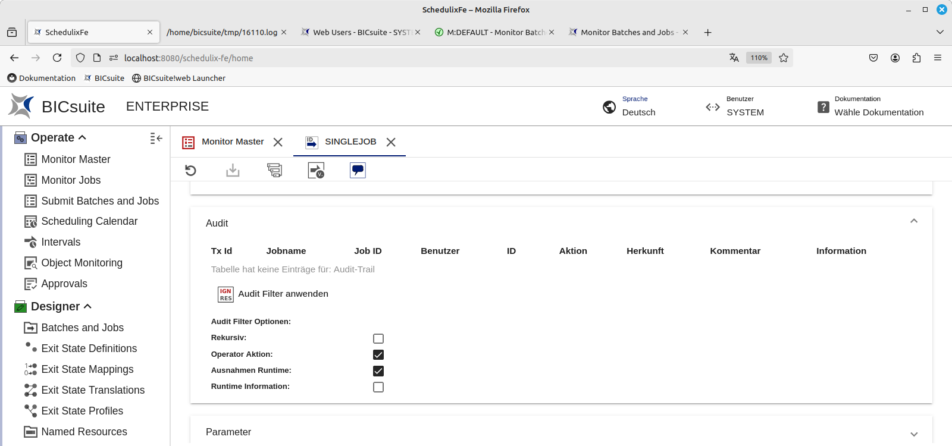Toggle the Runtime Information checkbox
The height and width of the screenshot is (446, 952).
(x=378, y=387)
